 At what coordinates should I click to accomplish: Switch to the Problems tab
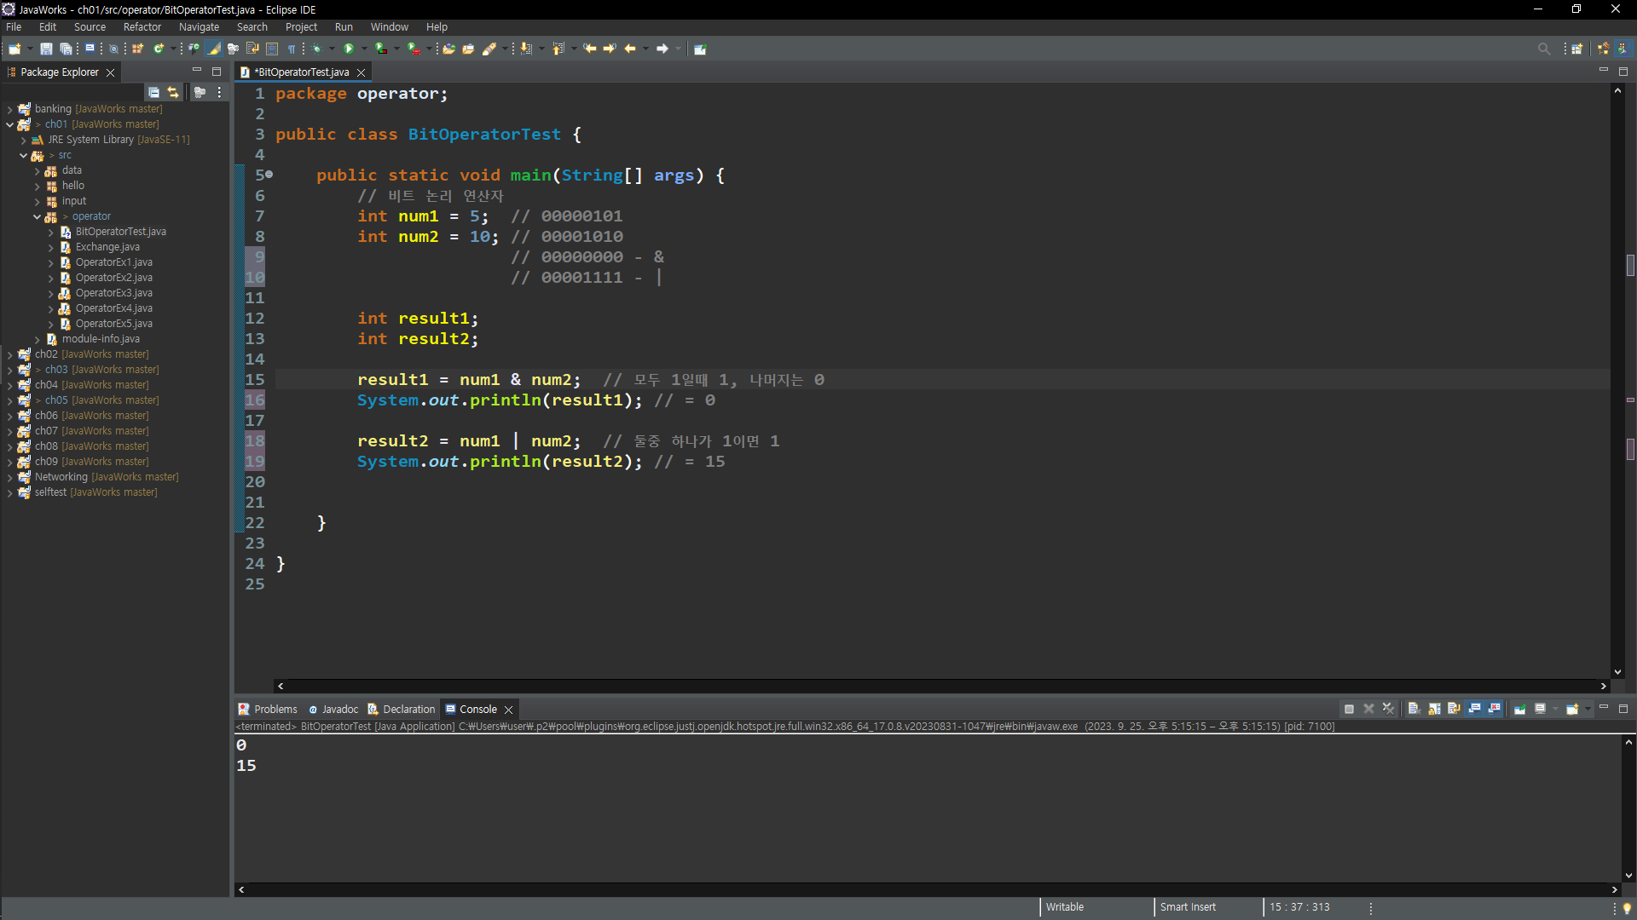[x=268, y=709]
